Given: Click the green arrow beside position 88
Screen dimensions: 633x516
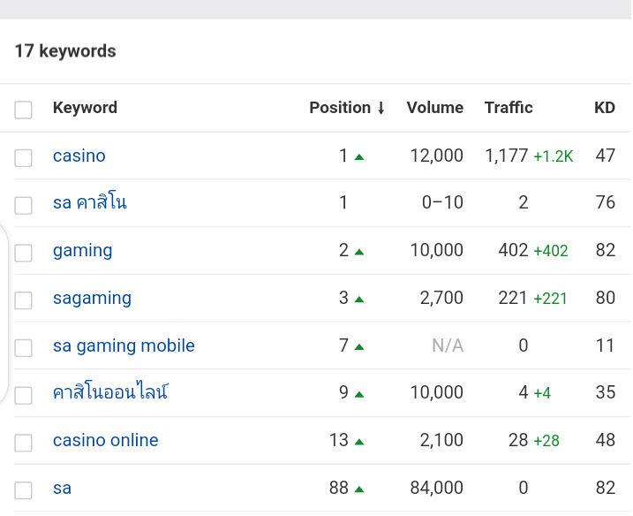Looking at the screenshot, I should [359, 489].
